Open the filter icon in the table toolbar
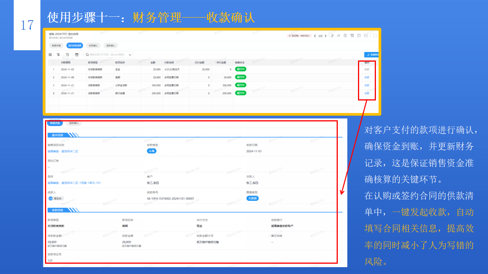 point(58,54)
